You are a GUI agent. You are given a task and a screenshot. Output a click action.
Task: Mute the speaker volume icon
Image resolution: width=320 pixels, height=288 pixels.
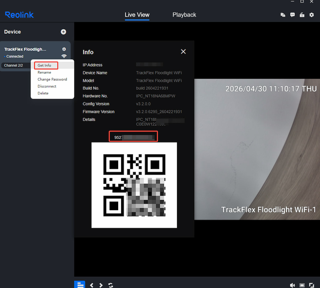[293, 285]
